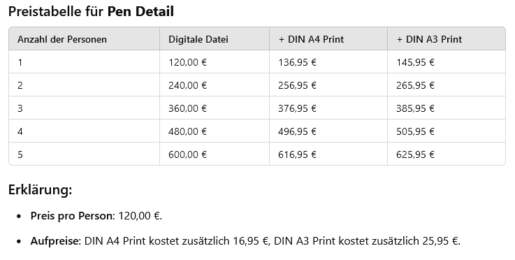515x260 pixels.
Task: Select the 505,95 € cell
Action: (x=415, y=131)
